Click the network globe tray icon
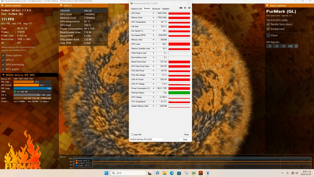314x177 pixels. (293, 173)
